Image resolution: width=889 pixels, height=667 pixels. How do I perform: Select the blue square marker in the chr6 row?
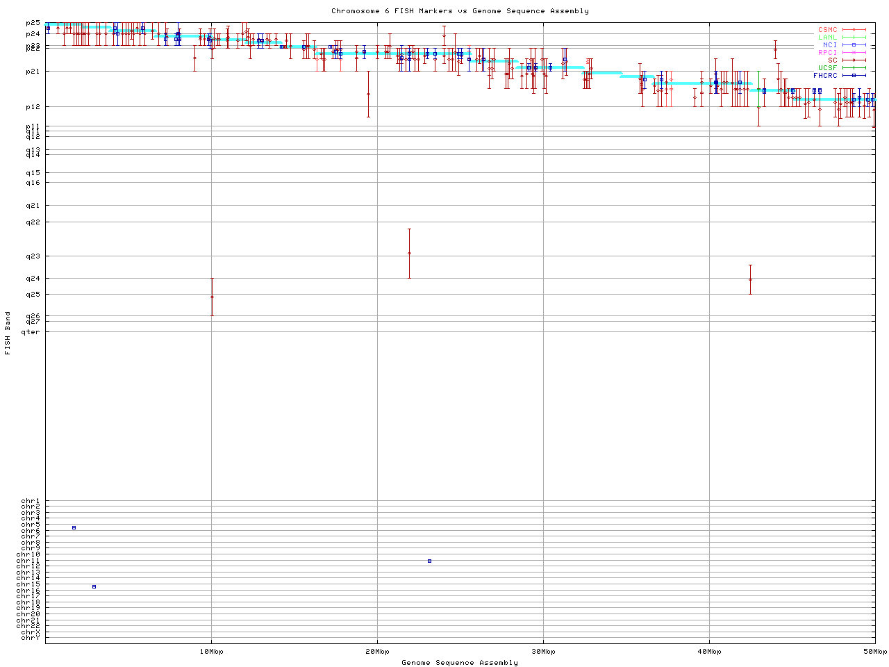pyautogui.click(x=74, y=527)
